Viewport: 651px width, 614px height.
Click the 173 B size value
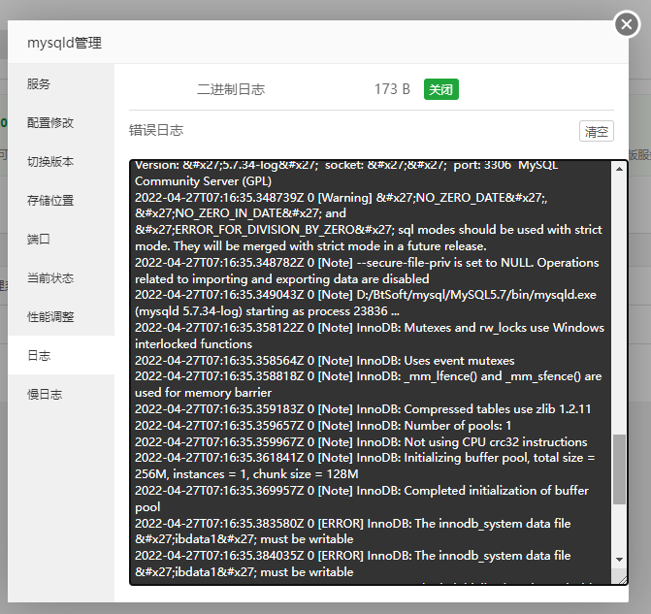point(392,89)
